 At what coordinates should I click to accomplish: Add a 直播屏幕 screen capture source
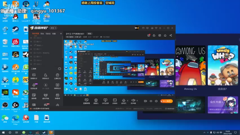pyautogui.click(x=86, y=101)
